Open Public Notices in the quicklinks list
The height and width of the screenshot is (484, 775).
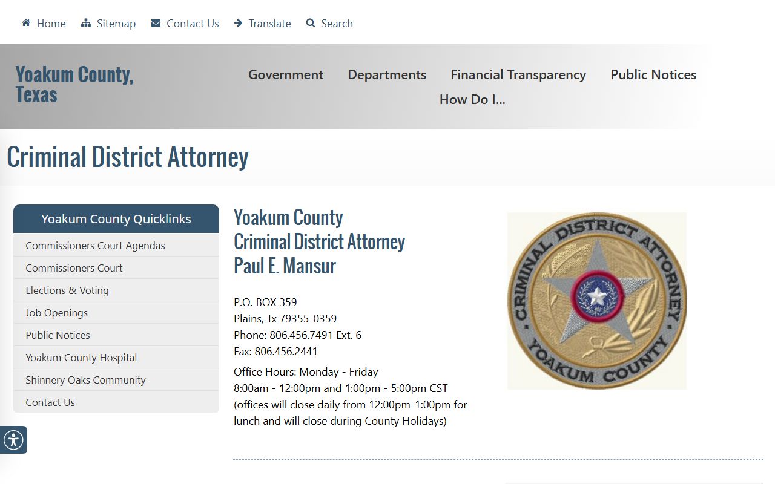click(116, 335)
